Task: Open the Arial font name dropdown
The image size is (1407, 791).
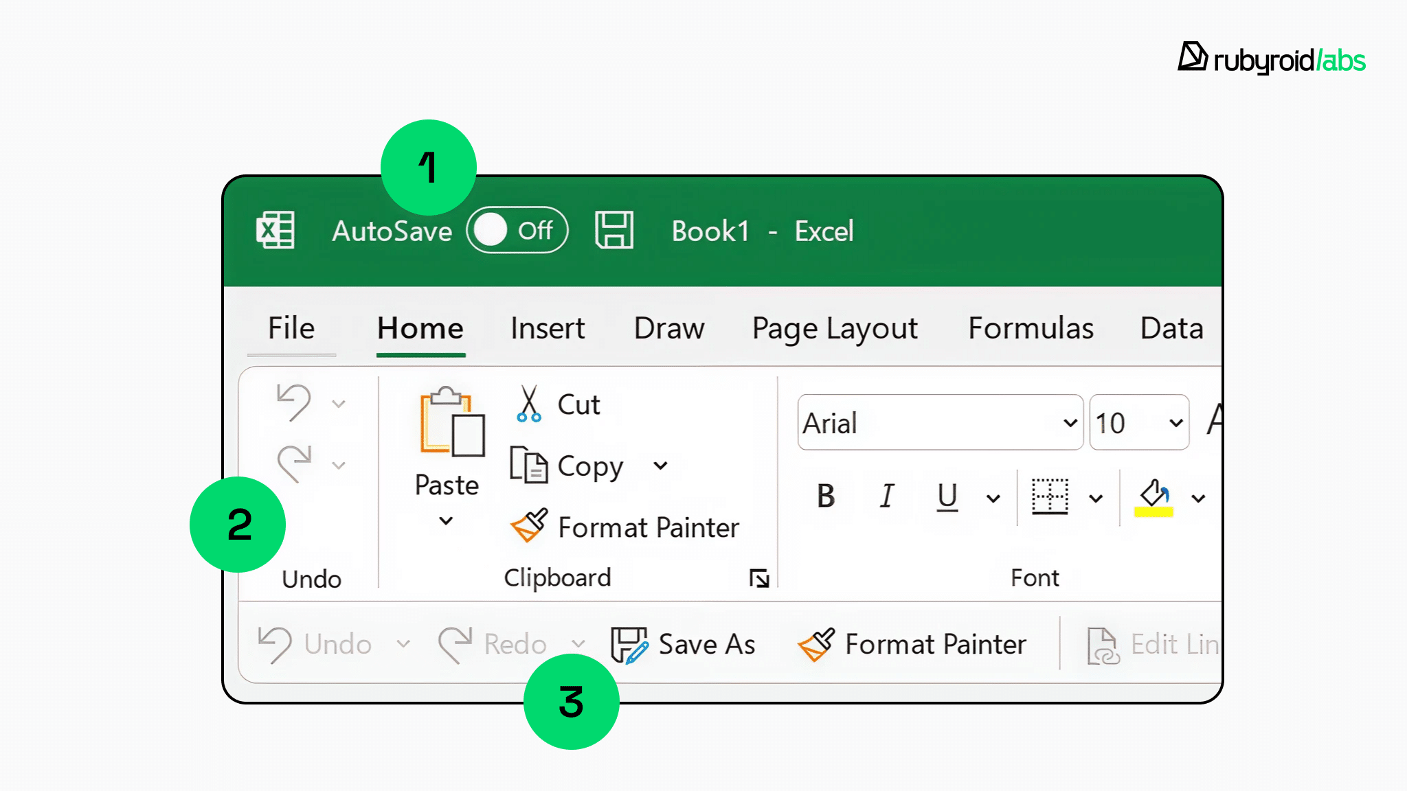Action: click(1069, 423)
